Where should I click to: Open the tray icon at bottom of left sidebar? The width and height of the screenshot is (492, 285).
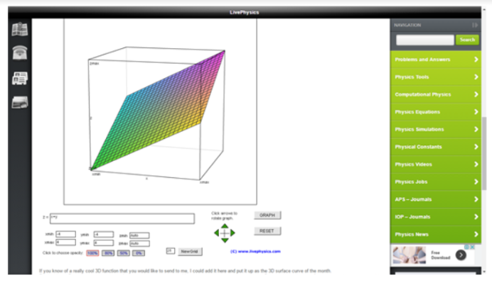[x=20, y=102]
